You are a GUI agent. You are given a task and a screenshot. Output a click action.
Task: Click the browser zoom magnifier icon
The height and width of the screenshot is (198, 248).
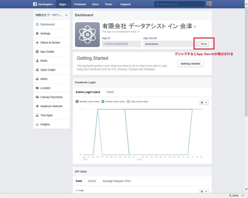click(230, 195)
